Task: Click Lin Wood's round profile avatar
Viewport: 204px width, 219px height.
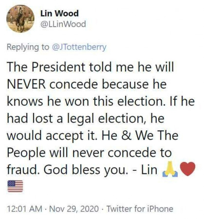Action: pos(20,18)
